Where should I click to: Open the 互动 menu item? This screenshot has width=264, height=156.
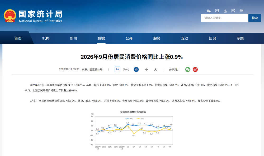click(x=185, y=38)
